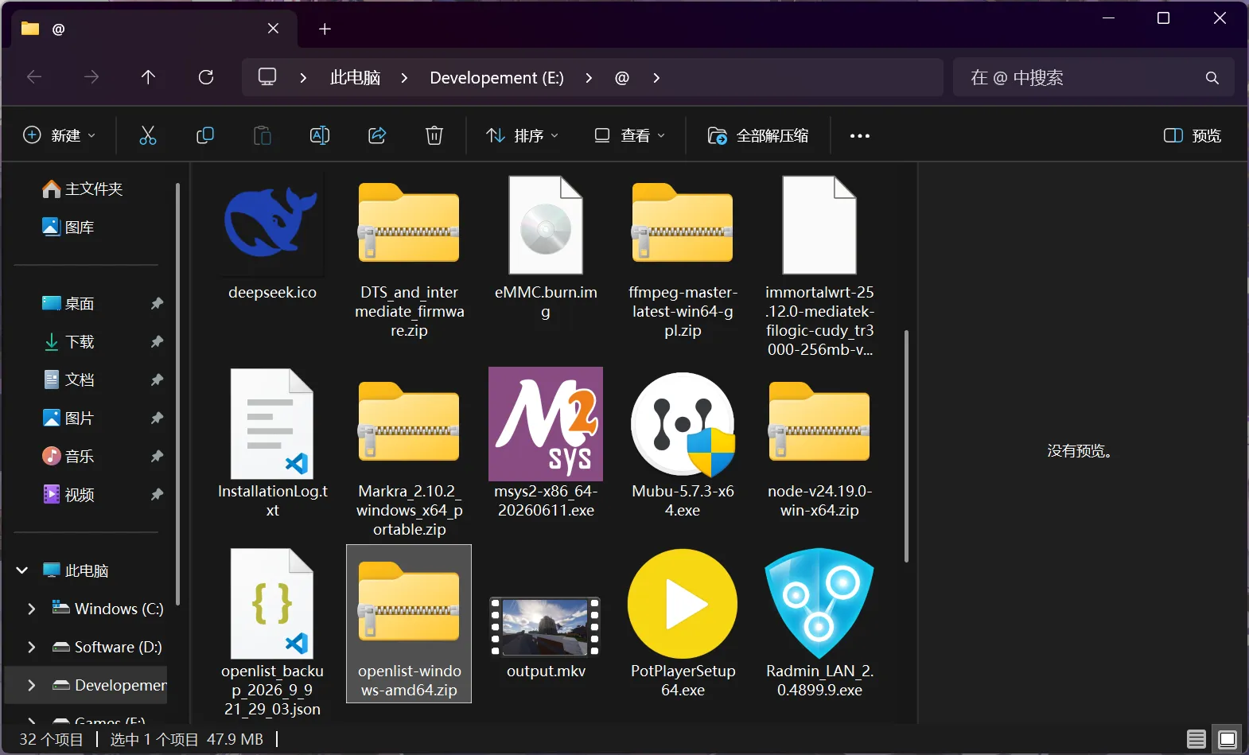Open the Home folder in sidebar
Viewport: 1249px width, 755px height.
tap(83, 189)
